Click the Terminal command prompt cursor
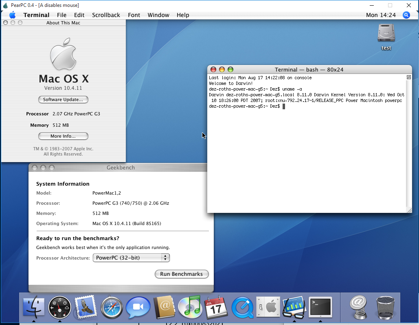The image size is (419, 325). coord(284,106)
